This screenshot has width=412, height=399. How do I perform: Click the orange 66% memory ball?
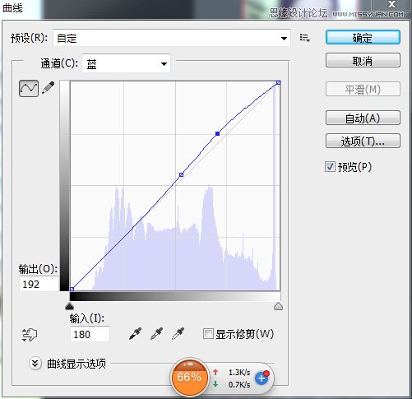pos(189,378)
